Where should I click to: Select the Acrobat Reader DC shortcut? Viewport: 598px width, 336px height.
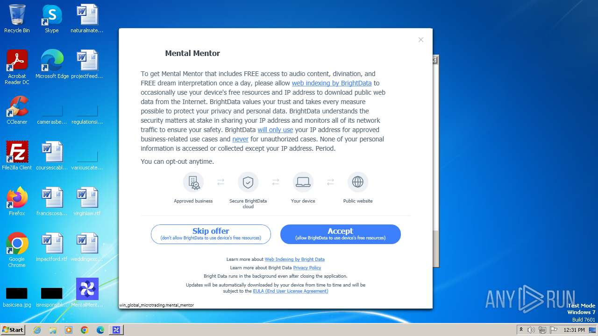17,68
